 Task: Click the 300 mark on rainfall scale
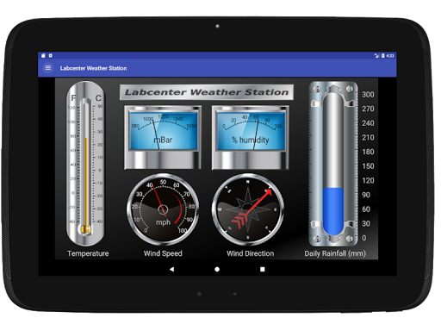(368, 95)
